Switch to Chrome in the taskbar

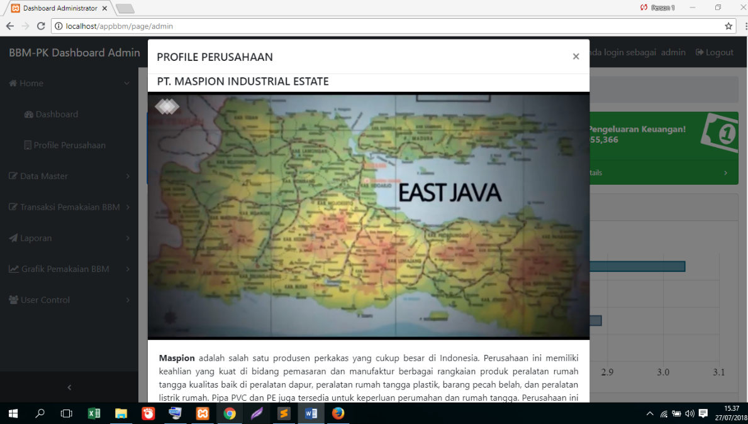tap(230, 413)
